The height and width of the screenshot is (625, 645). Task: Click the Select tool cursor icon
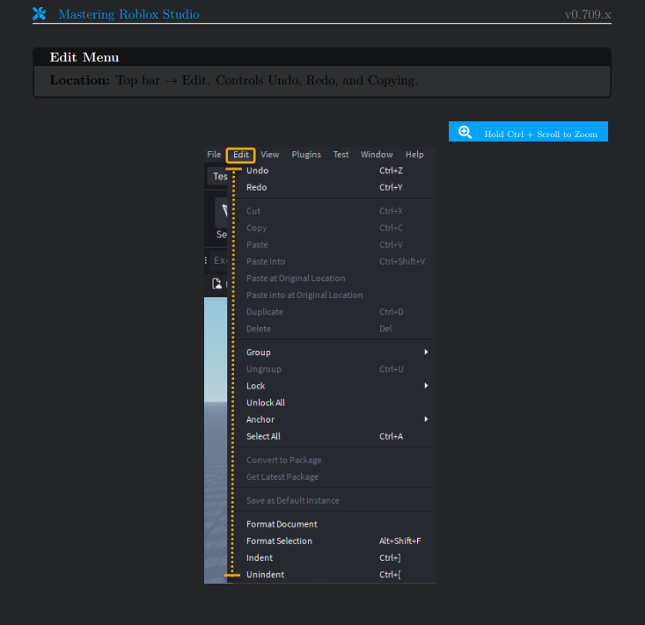[224, 211]
